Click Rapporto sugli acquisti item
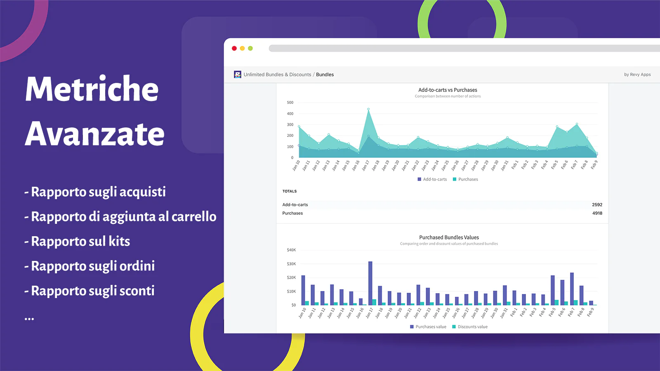 tap(95, 192)
